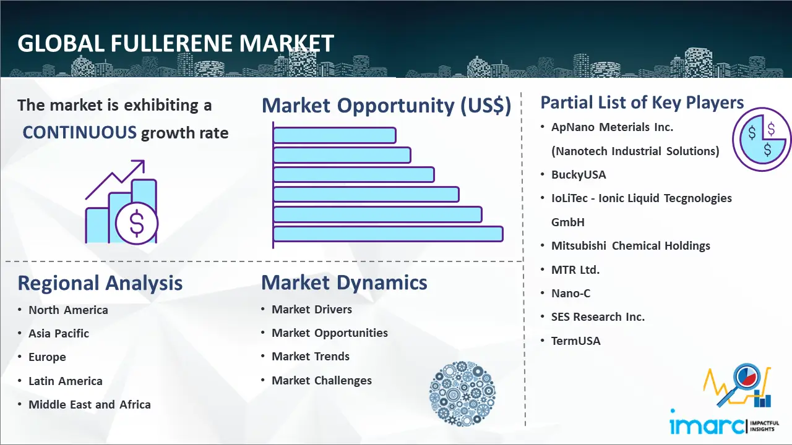
Task: Select Asia Pacific region entry
Action: point(59,334)
